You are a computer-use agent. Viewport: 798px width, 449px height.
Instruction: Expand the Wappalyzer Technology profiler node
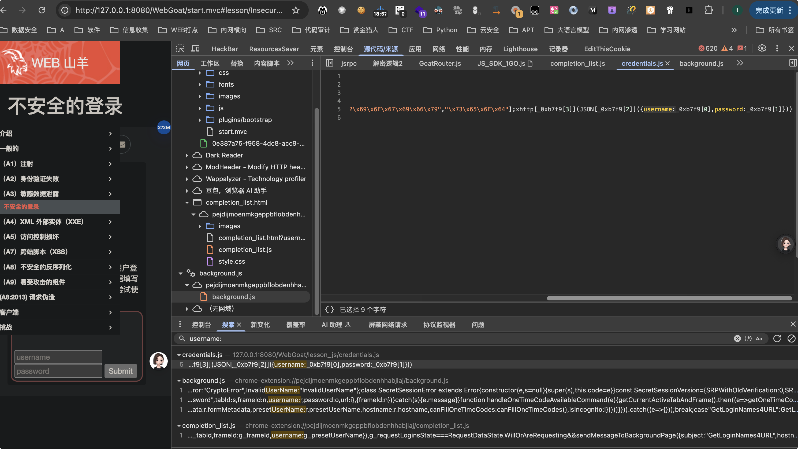click(x=187, y=179)
